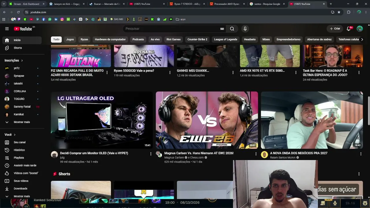
Task: Open options menu for Magnus Carlsen video
Action: pos(256,154)
